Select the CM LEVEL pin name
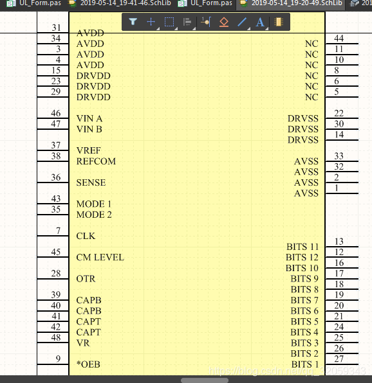The image size is (372, 383). point(100,258)
